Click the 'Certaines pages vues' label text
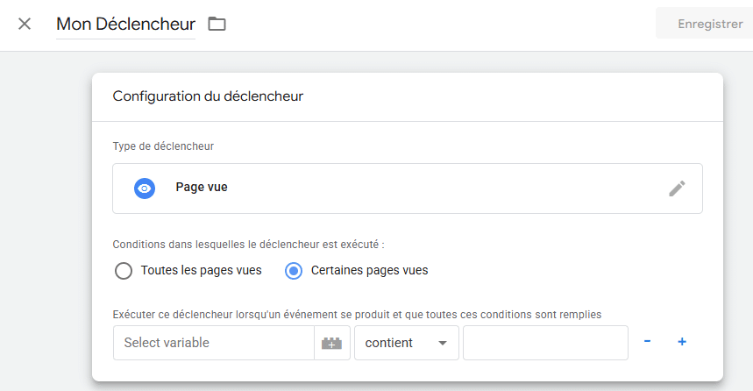 point(369,271)
